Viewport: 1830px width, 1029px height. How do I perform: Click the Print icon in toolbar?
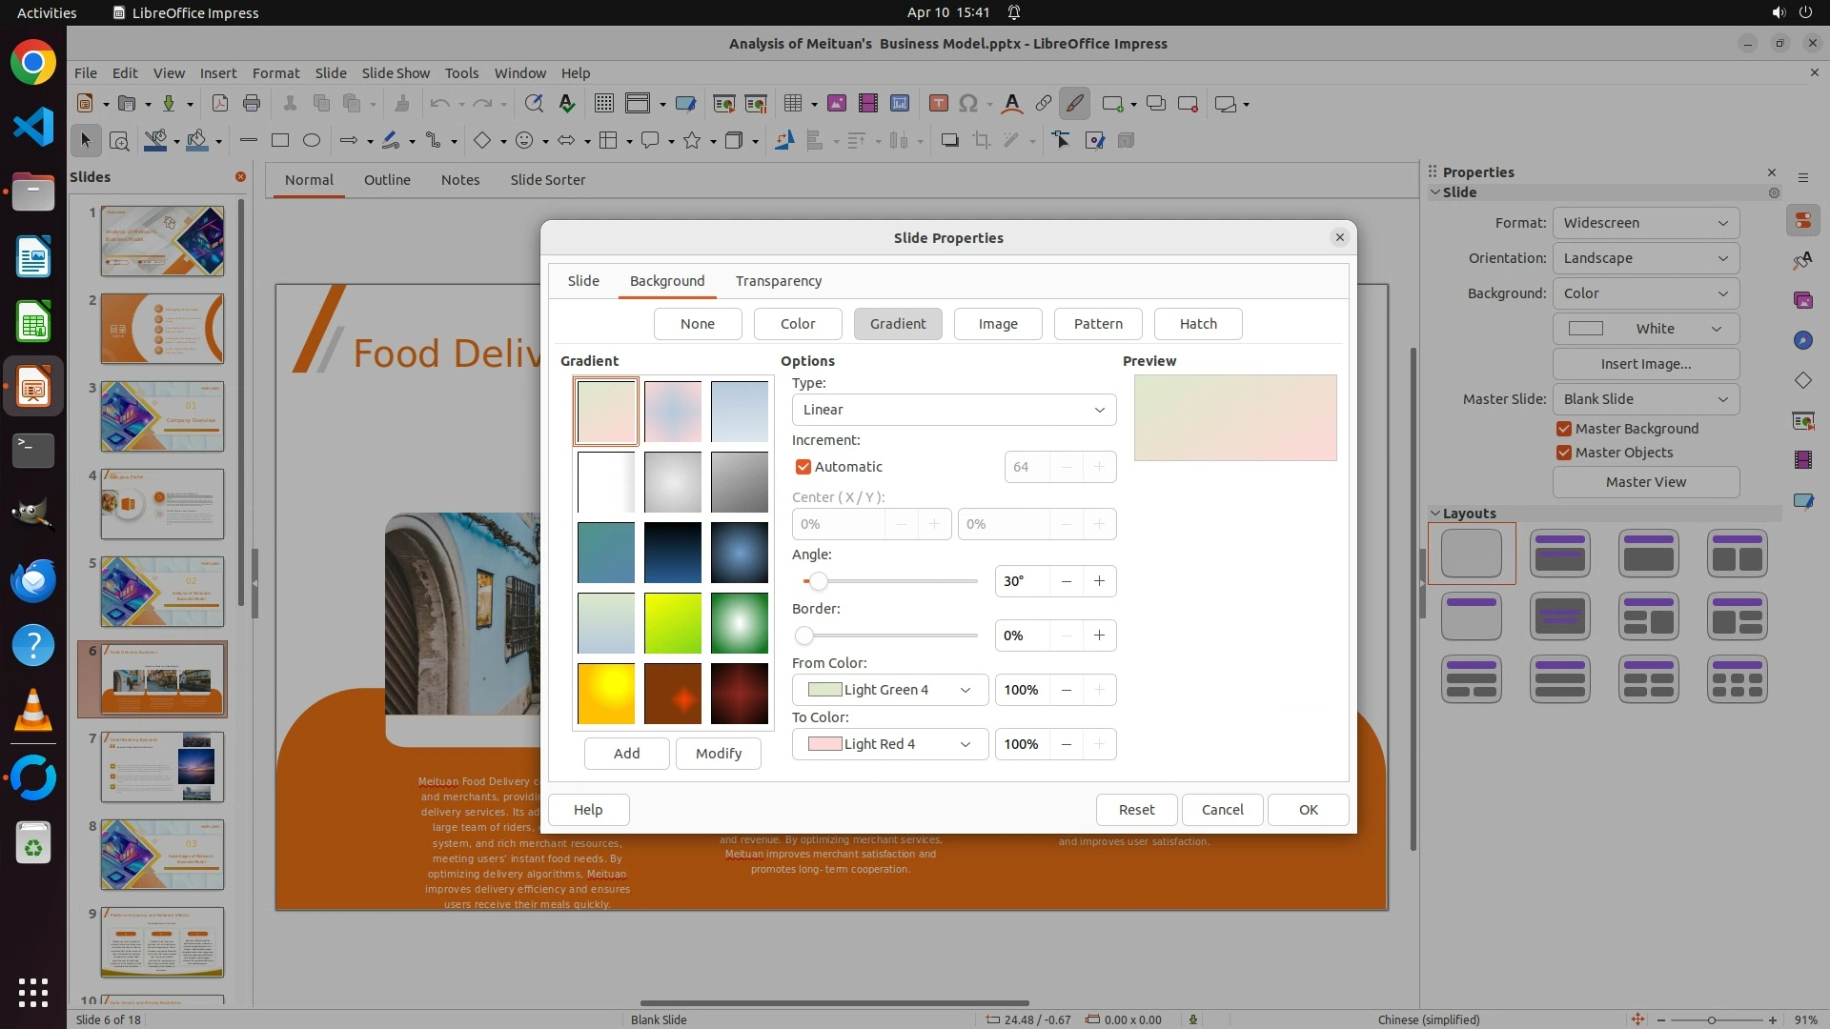point(252,104)
